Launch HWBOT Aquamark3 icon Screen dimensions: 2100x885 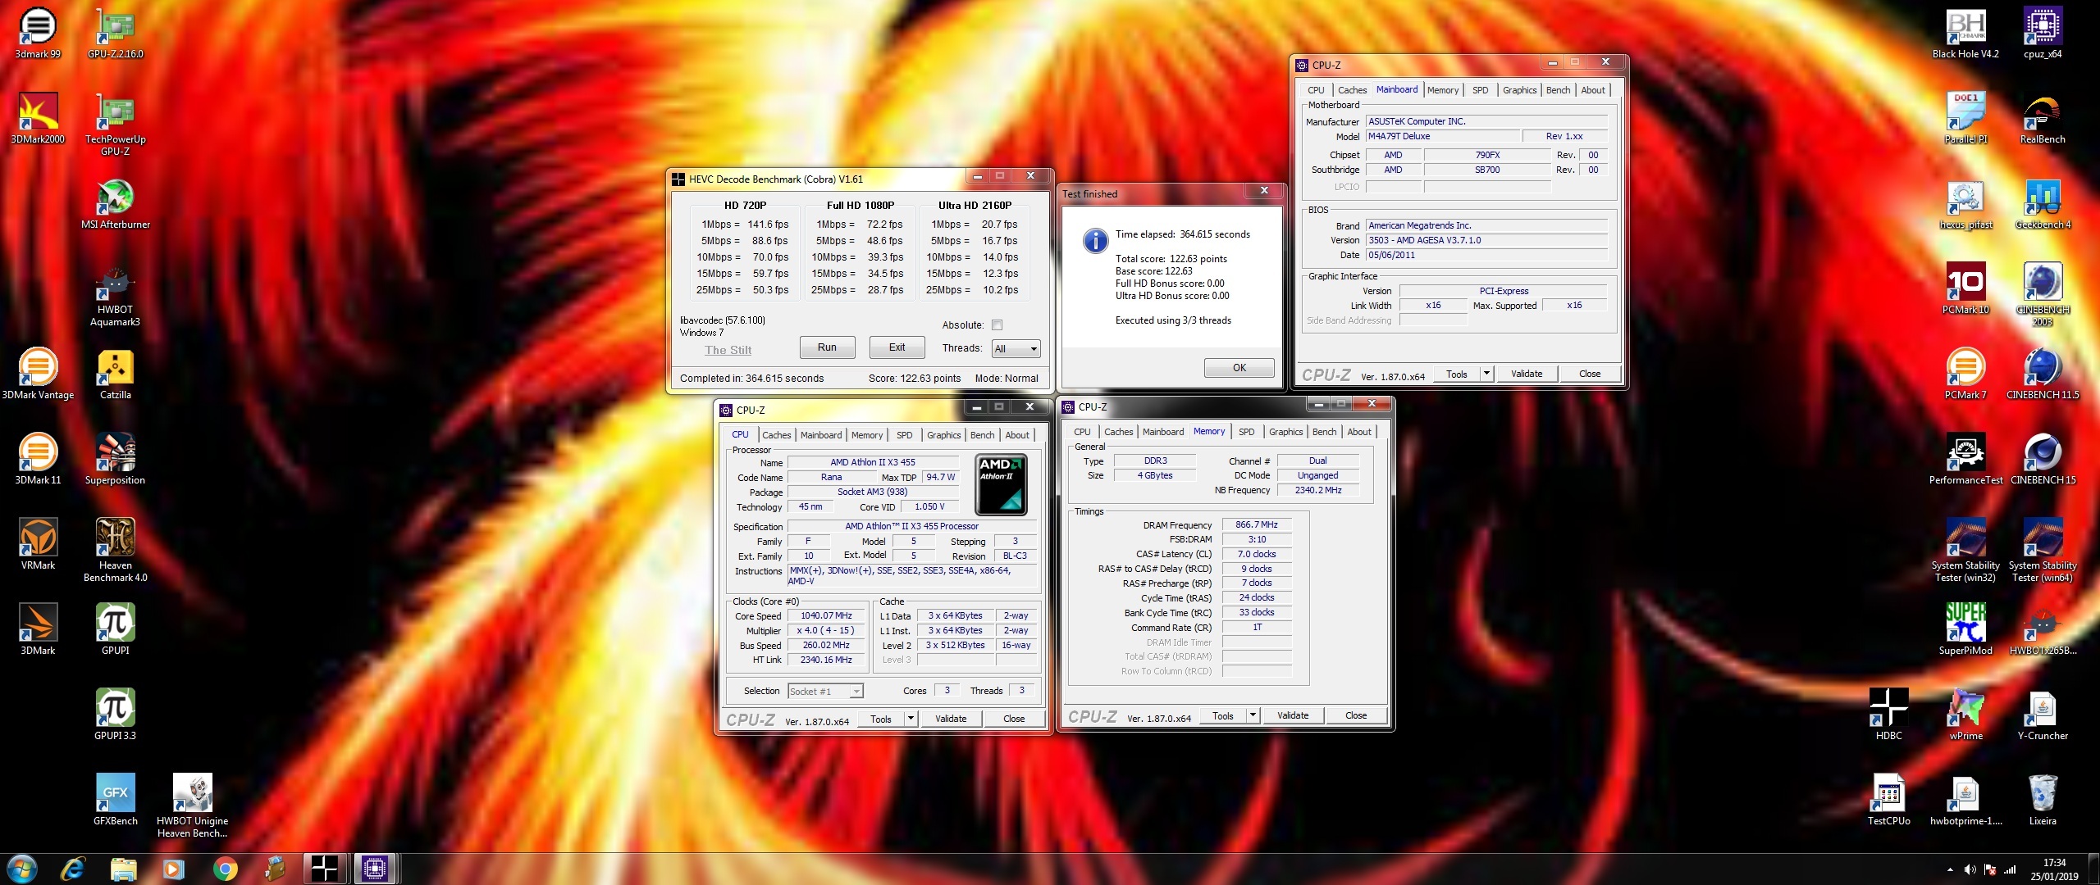click(x=116, y=295)
